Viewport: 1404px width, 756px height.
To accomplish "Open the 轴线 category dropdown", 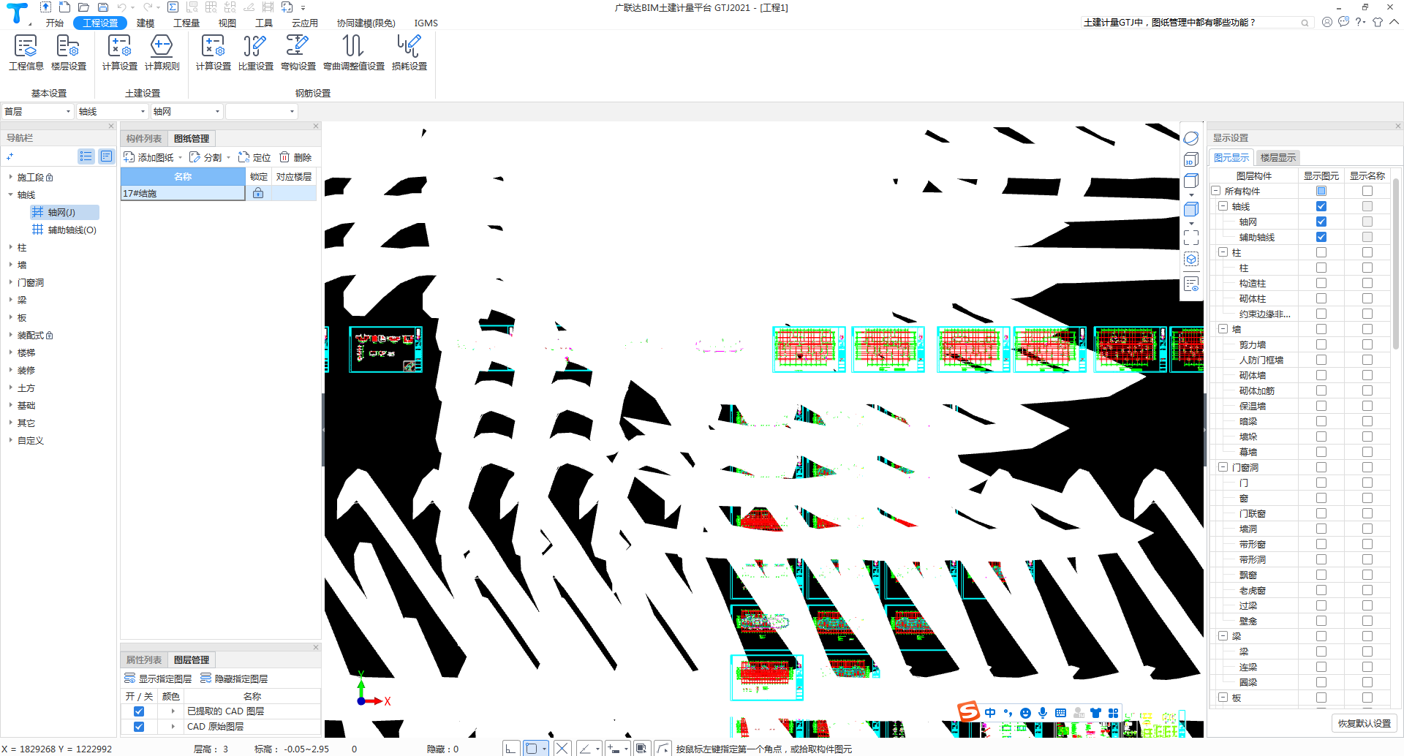I will click(x=113, y=111).
